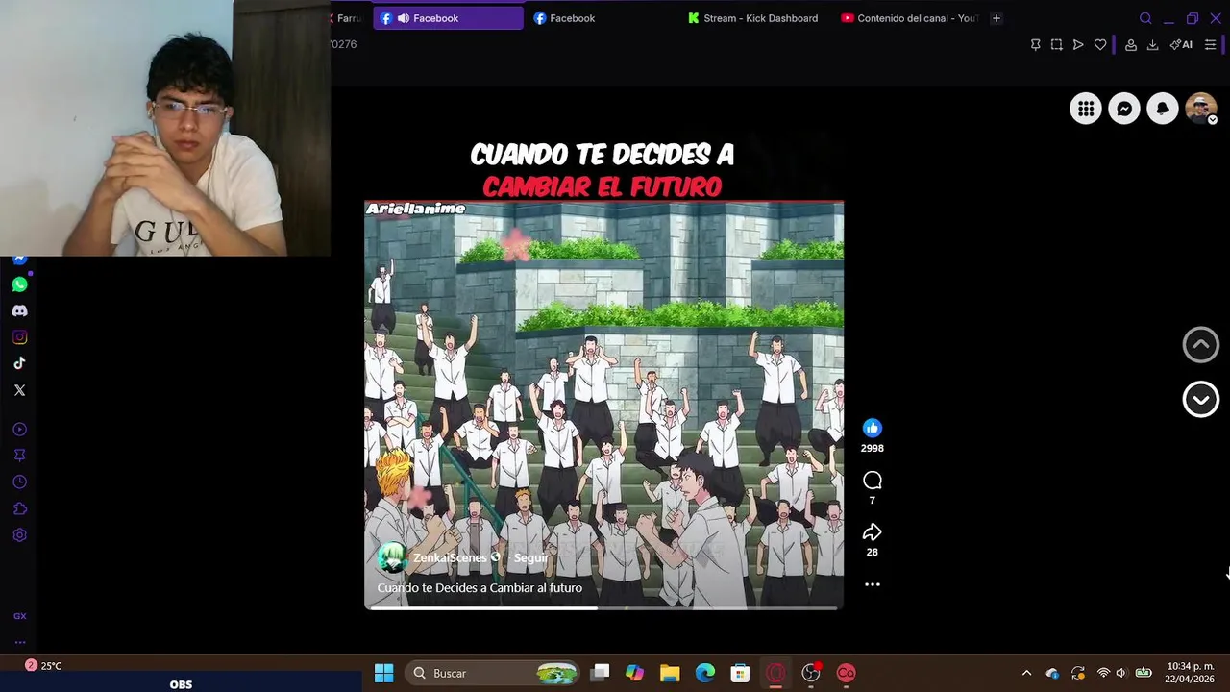
Task: Open Copilot from taskbar
Action: pyautogui.click(x=634, y=673)
